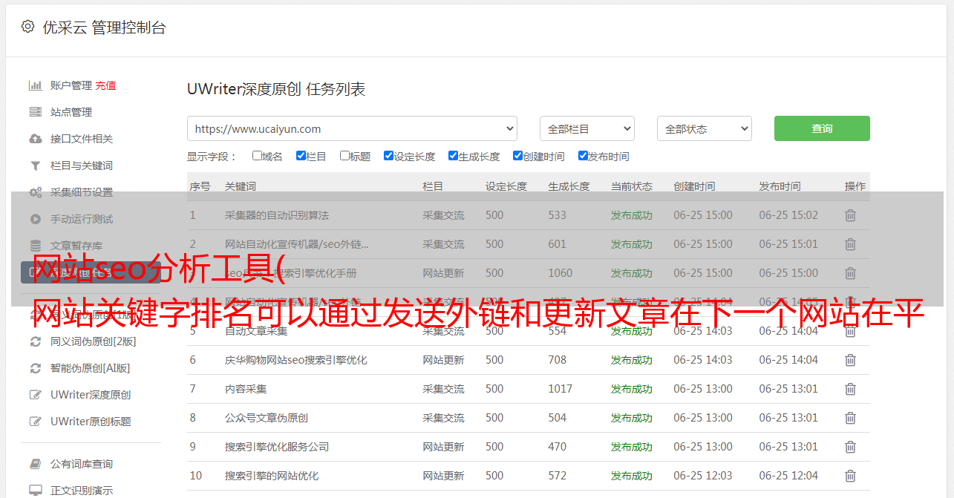954x498 pixels.
Task: Delete the row 搜索引擎的网站优化
Action: click(851, 476)
